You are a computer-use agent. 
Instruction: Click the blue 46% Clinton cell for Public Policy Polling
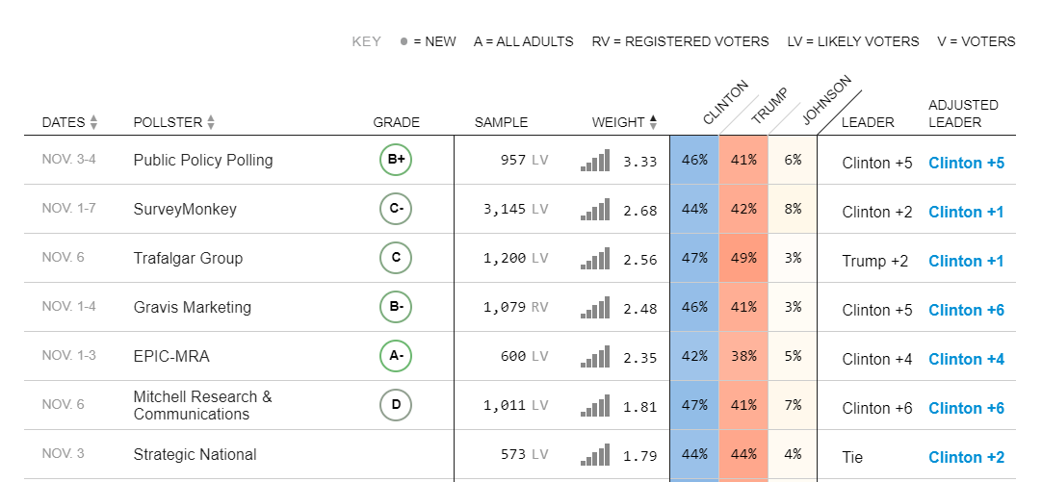click(694, 161)
